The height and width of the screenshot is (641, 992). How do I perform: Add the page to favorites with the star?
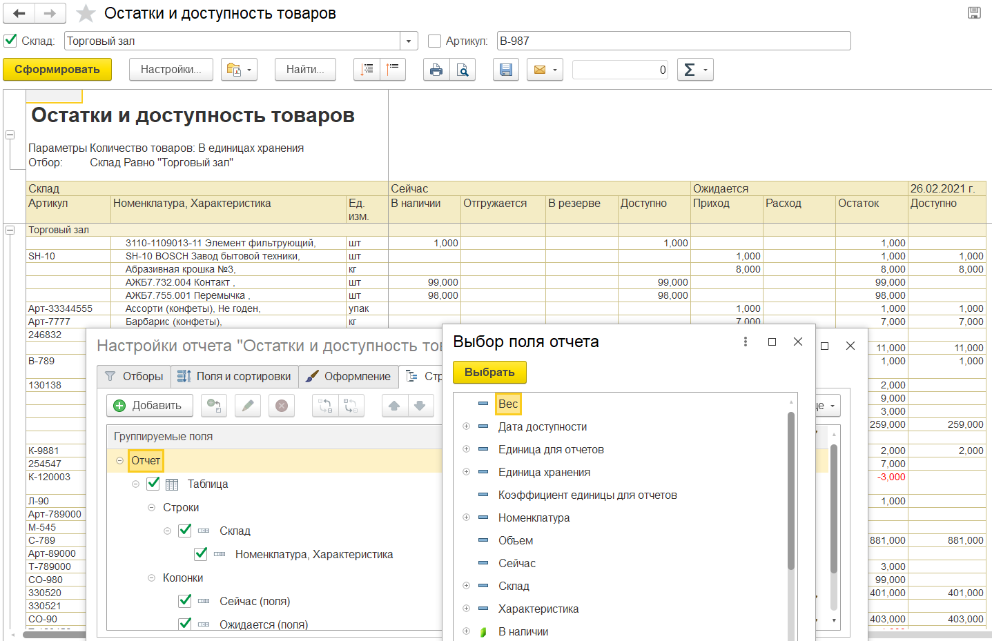(86, 13)
